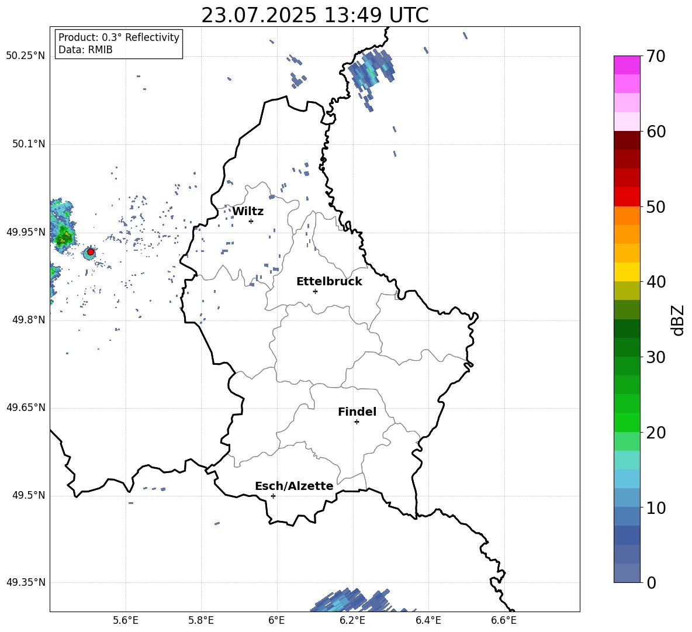This screenshot has height=632, width=692.
Task: Click the Product: 0.3° Reflectivity text
Action: 119,37
